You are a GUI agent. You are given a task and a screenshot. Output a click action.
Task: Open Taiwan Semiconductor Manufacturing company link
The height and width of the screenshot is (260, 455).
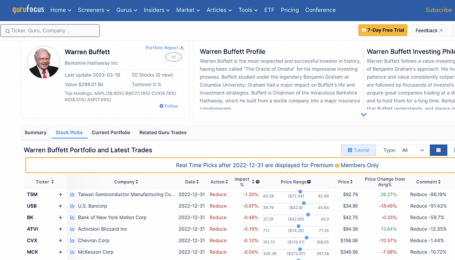[126, 195]
